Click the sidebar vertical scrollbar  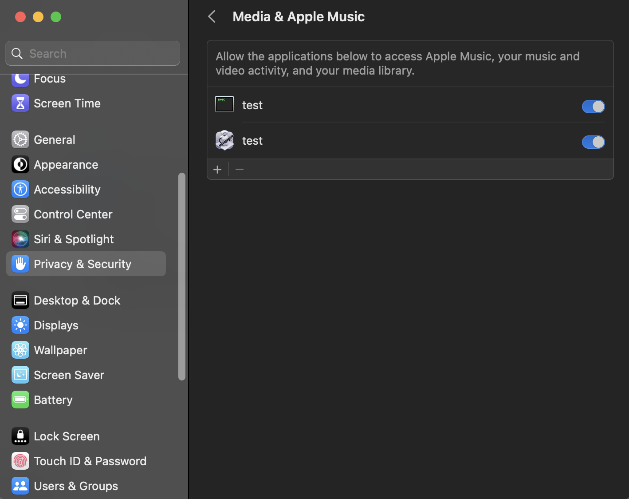(181, 276)
